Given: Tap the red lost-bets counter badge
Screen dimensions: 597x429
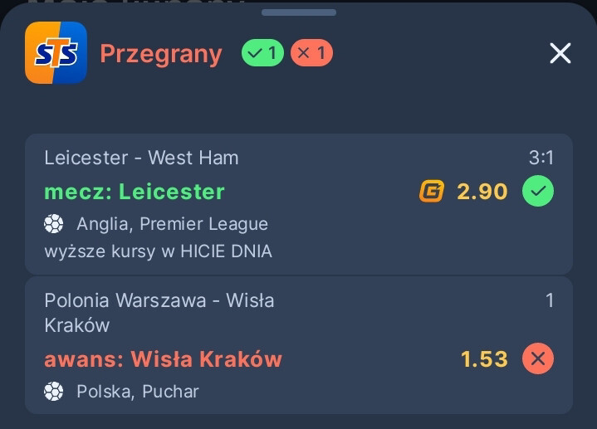Looking at the screenshot, I should (311, 54).
